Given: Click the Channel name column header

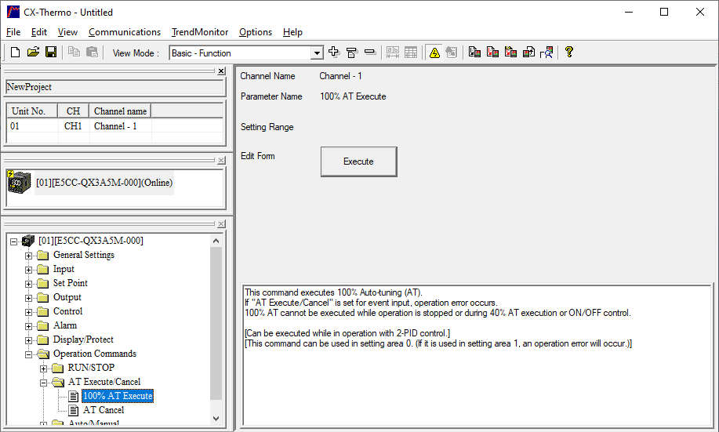Looking at the screenshot, I should click(x=120, y=111).
